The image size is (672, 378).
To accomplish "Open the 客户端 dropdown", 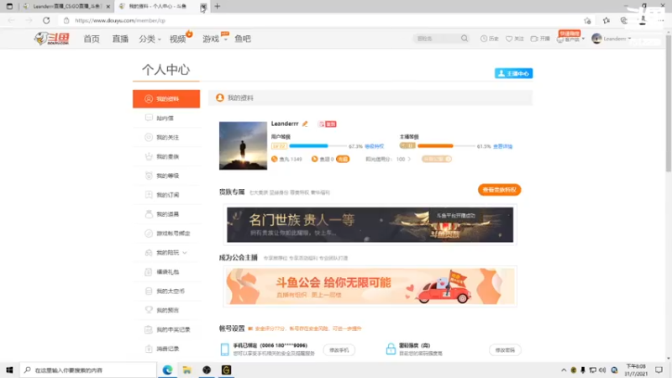I will click(x=571, y=39).
